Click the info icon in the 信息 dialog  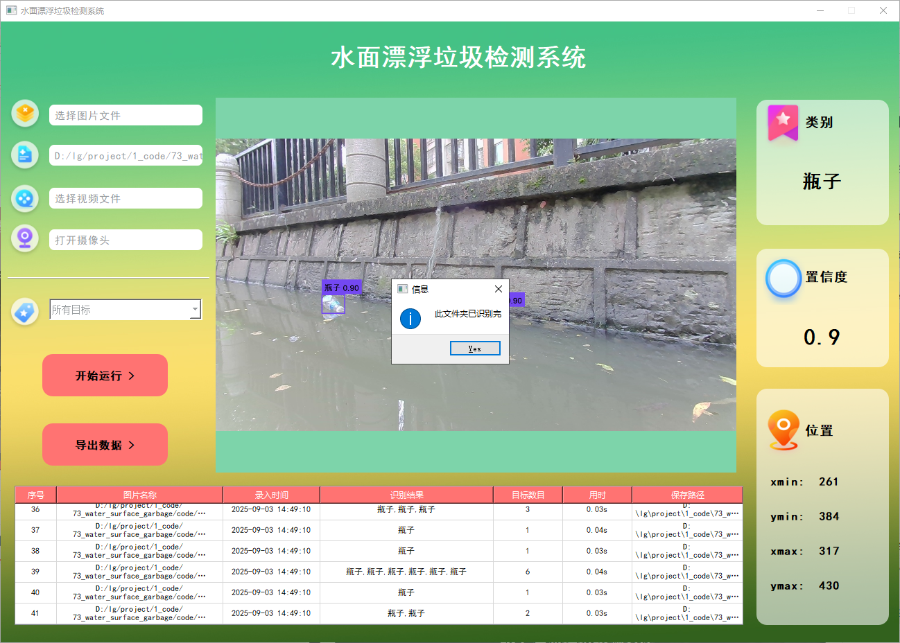(x=410, y=319)
